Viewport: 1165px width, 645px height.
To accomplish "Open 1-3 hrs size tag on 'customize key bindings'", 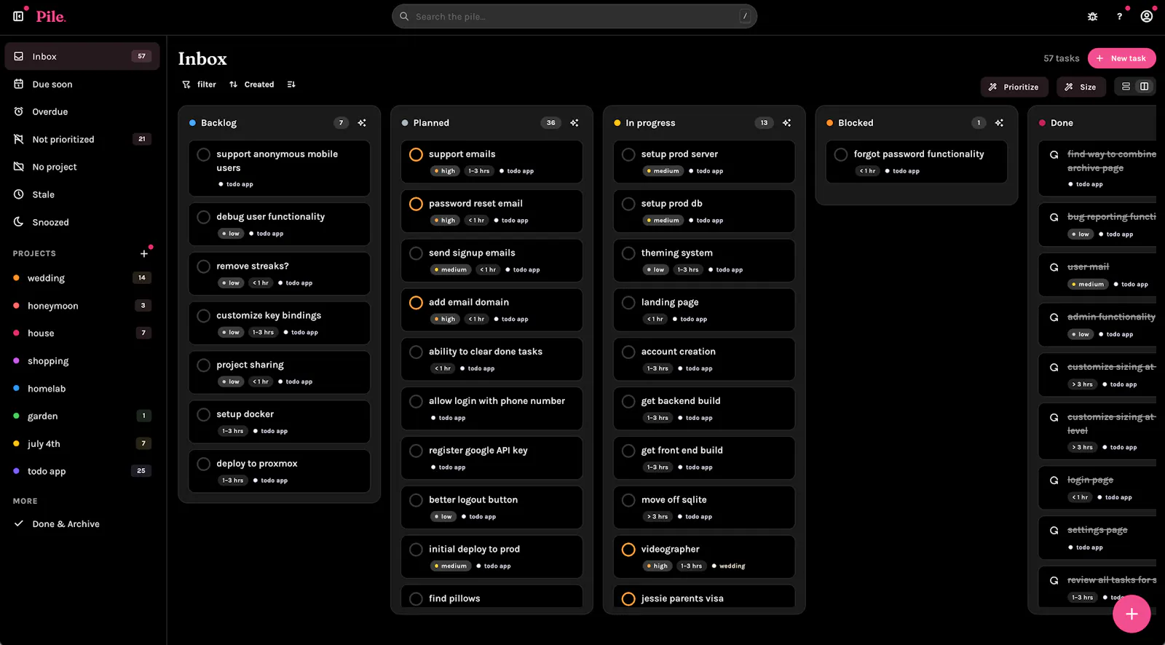I will [264, 333].
